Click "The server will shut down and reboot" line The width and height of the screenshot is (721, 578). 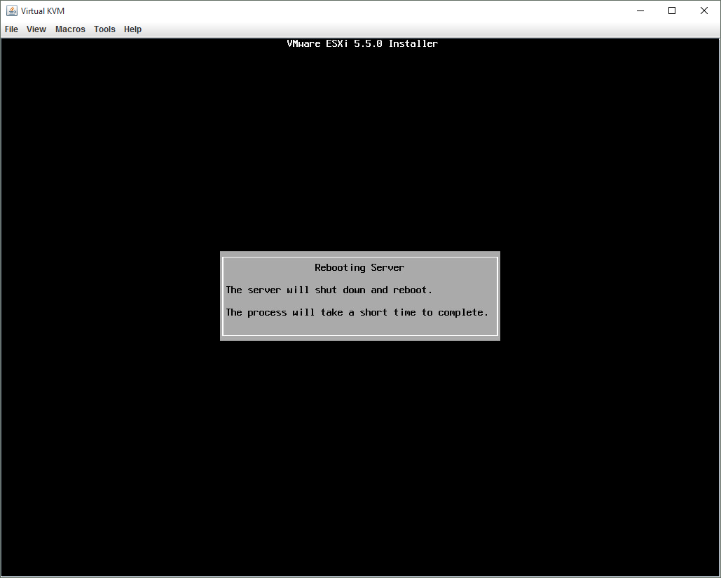pyautogui.click(x=329, y=290)
